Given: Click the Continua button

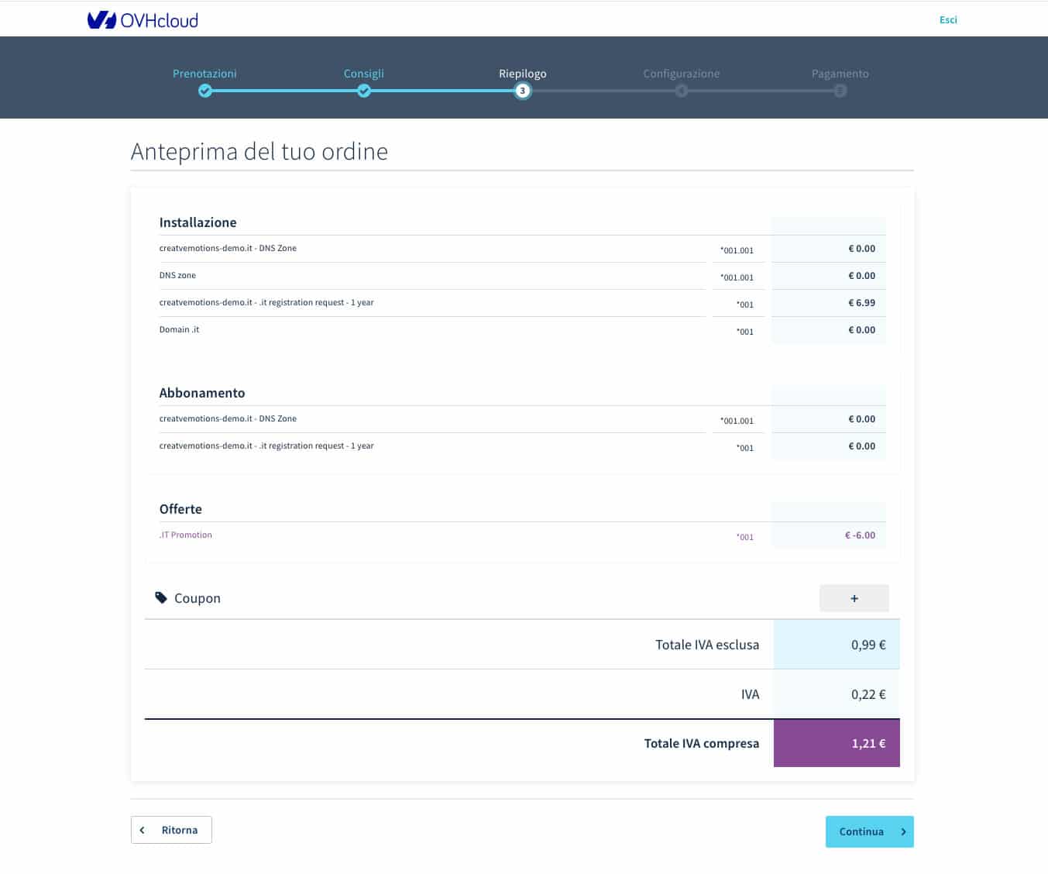Looking at the screenshot, I should 869,831.
